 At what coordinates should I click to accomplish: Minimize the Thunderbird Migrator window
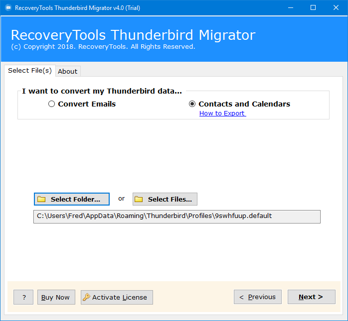290,8
